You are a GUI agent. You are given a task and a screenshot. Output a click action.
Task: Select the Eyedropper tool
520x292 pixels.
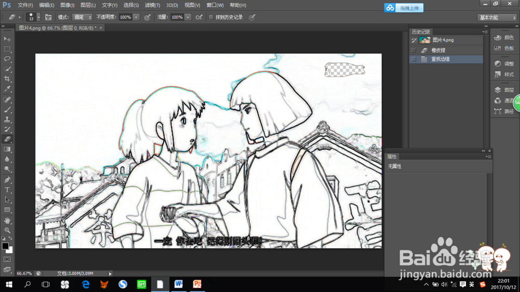point(7,88)
